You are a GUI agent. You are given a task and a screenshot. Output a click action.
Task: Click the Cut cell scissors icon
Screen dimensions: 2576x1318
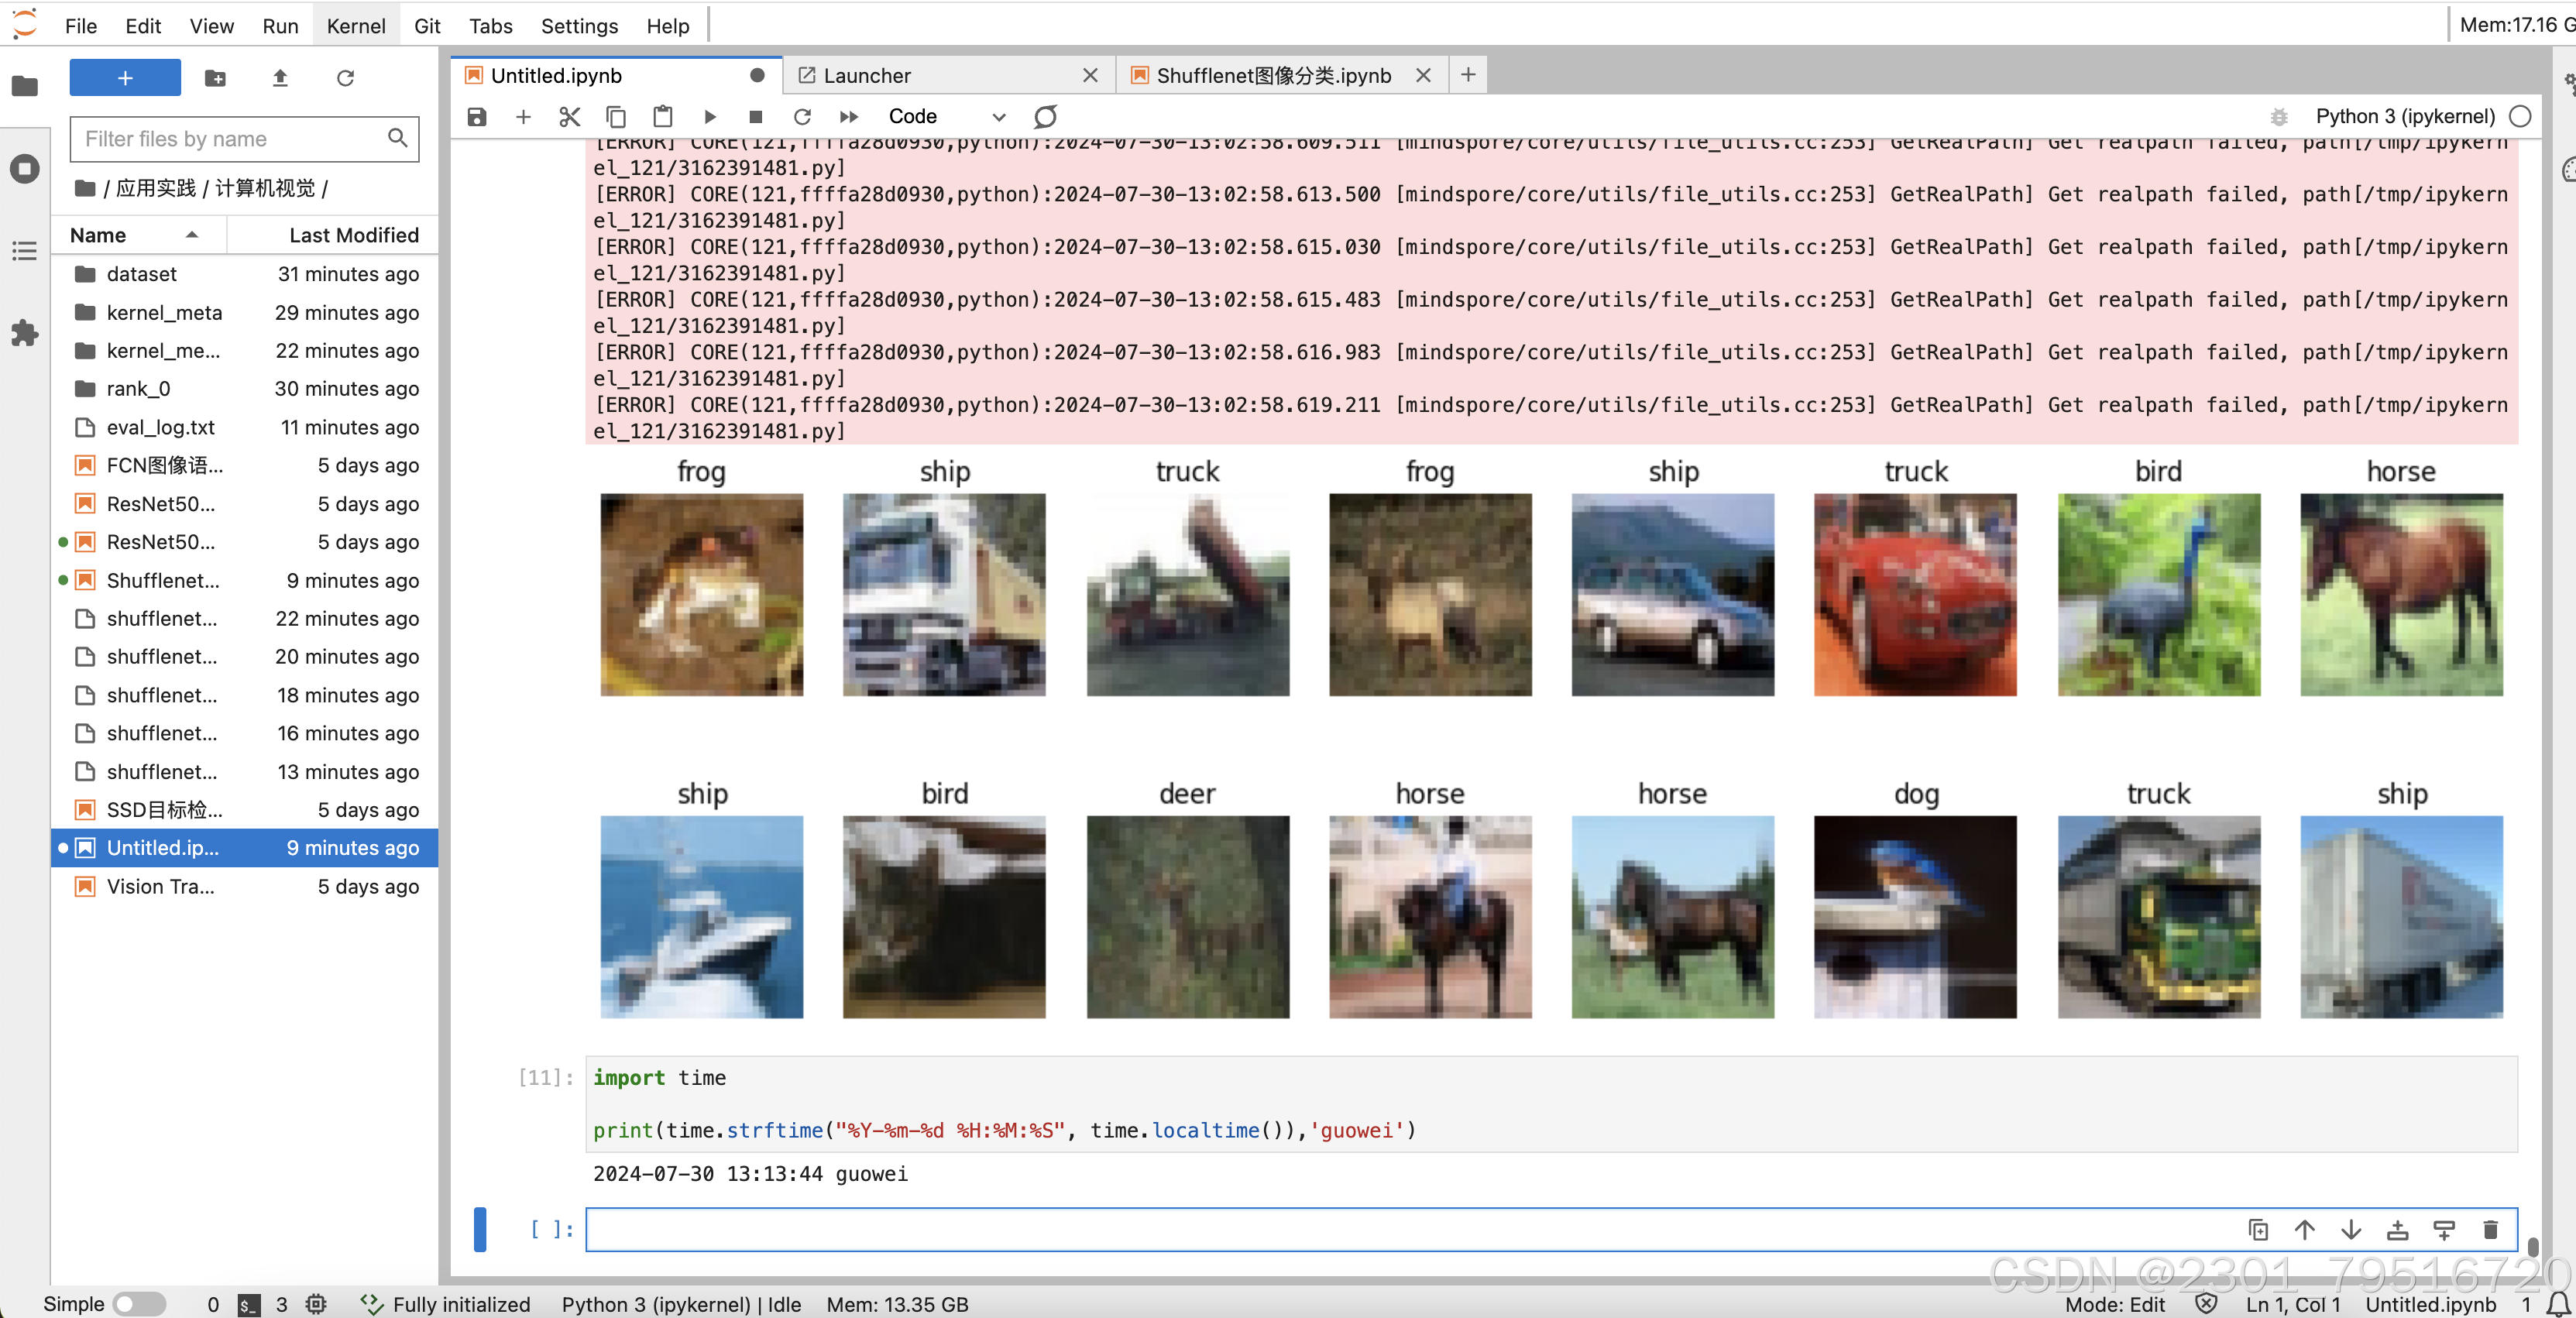click(x=569, y=117)
